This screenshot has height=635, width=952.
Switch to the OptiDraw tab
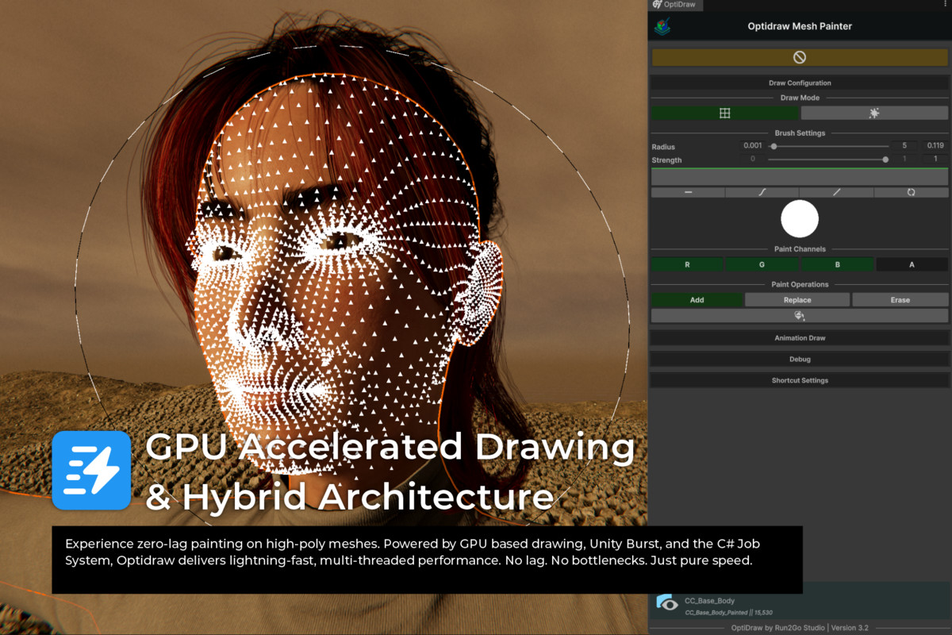coord(675,5)
